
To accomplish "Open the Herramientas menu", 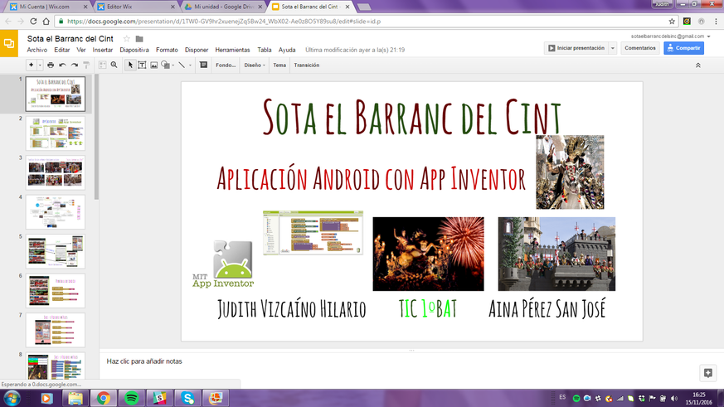I will tap(232, 50).
